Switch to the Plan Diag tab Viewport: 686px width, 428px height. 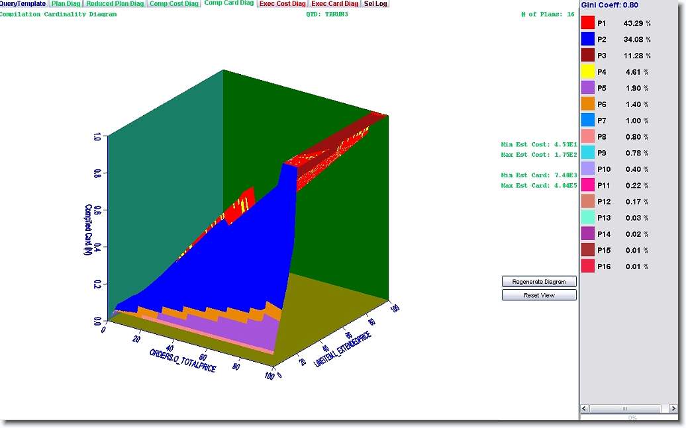[x=66, y=4]
